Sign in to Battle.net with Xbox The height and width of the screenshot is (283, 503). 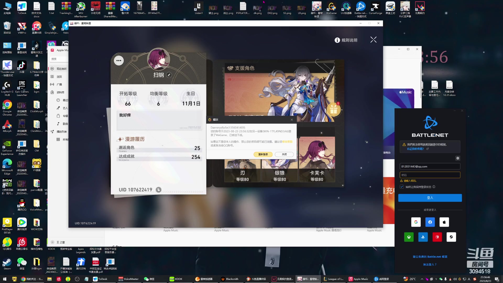409,237
